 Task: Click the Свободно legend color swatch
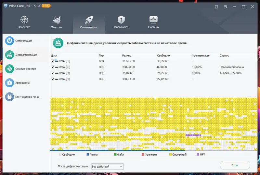(60, 155)
